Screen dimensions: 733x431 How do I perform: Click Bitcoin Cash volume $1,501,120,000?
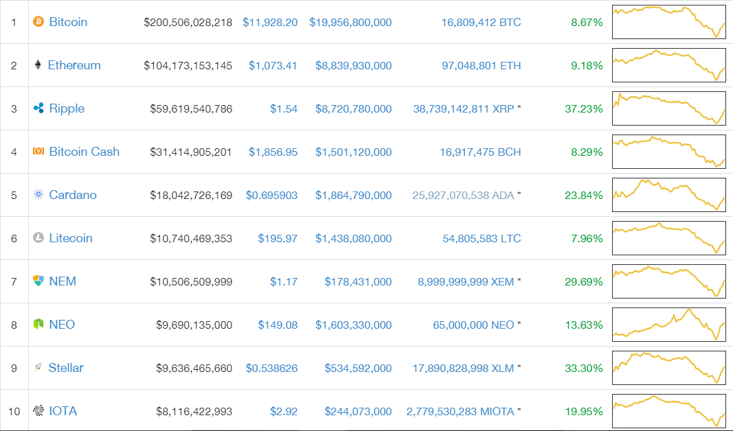[x=353, y=152]
